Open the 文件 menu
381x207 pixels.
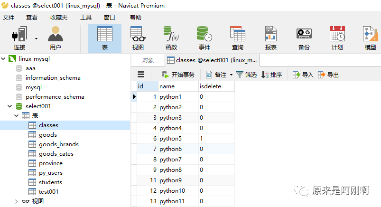click(x=9, y=17)
